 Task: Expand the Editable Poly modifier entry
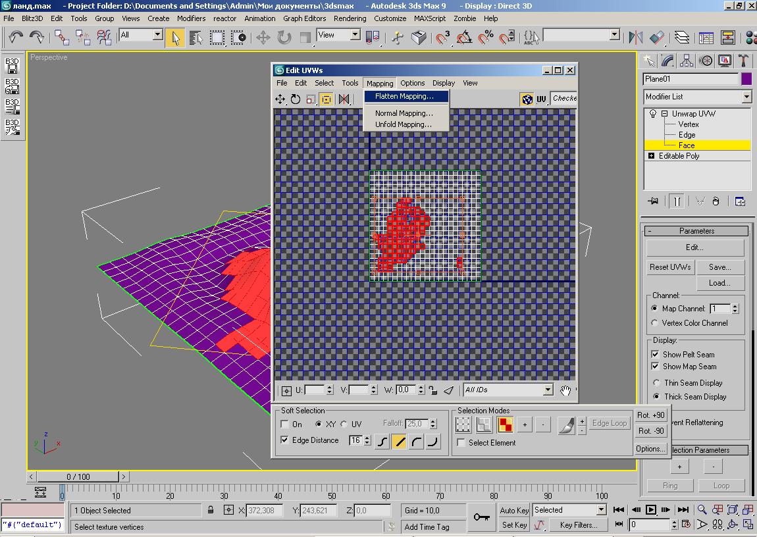pyautogui.click(x=652, y=156)
